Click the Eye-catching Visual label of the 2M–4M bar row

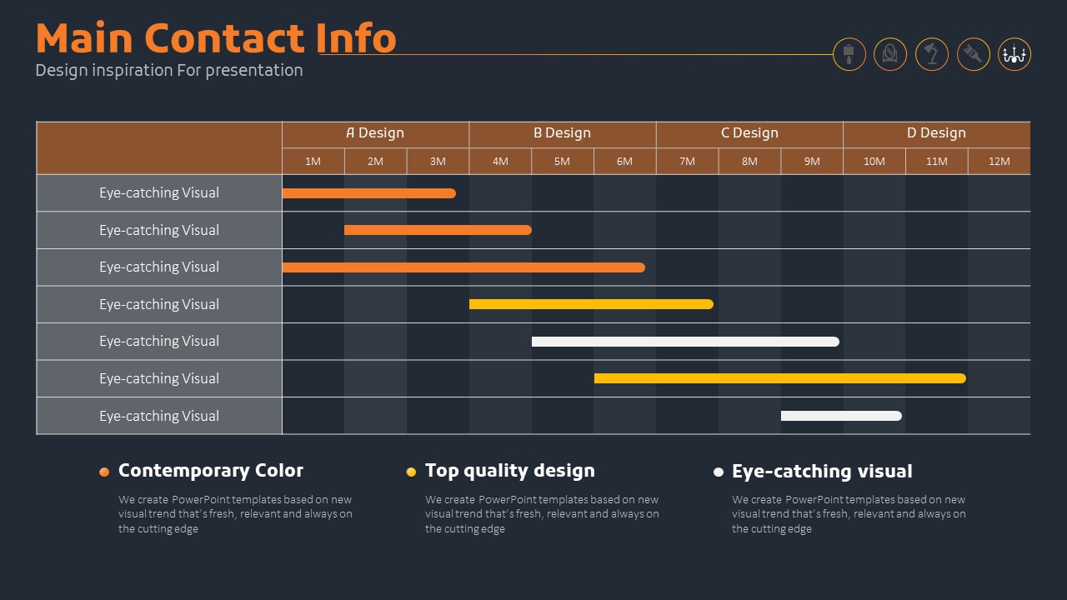coord(159,230)
